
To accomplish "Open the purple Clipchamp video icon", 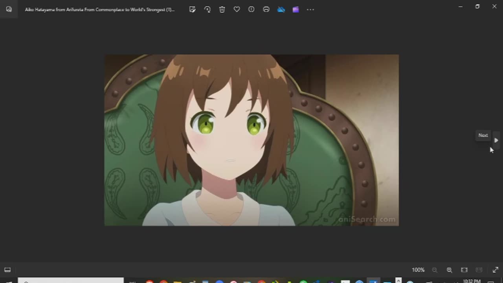I will coord(296,9).
